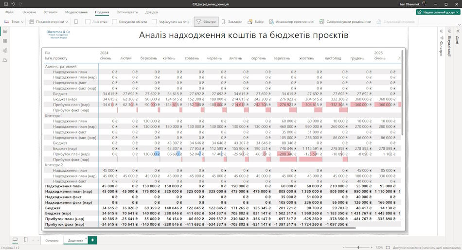Expand Подання сторінки dropdown
The image size is (462, 250).
tap(49, 22)
